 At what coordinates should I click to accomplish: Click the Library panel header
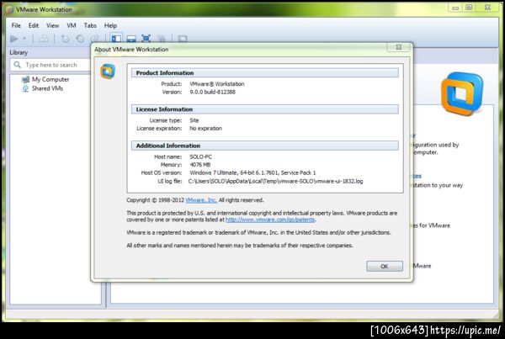(19, 52)
